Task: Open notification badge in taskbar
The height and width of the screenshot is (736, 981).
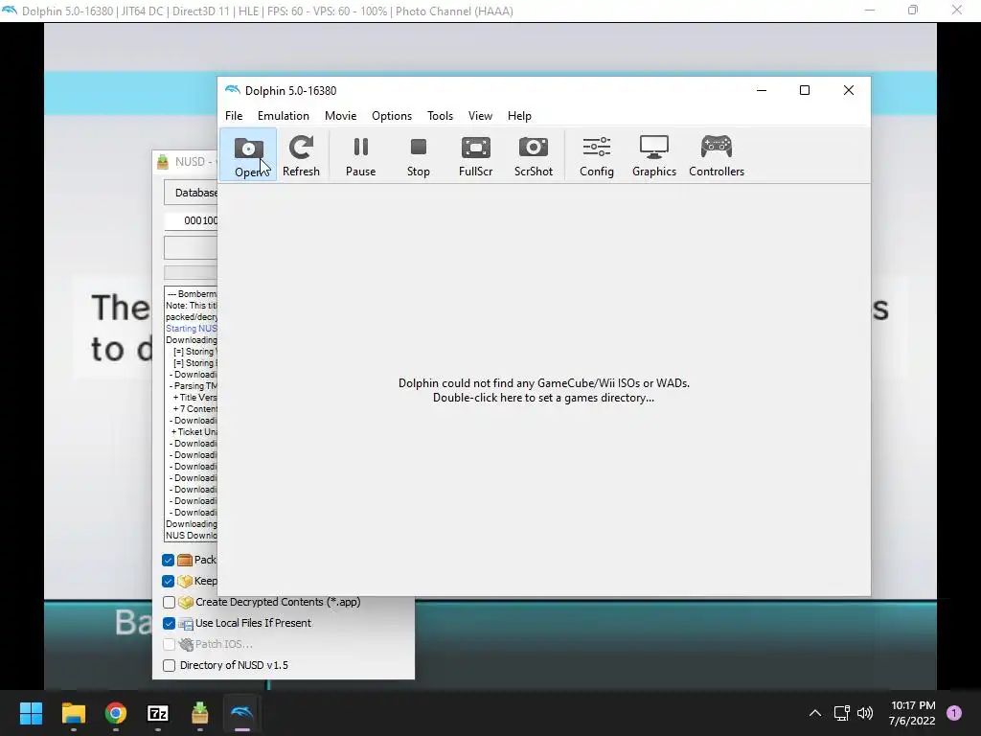Action: click(x=954, y=713)
